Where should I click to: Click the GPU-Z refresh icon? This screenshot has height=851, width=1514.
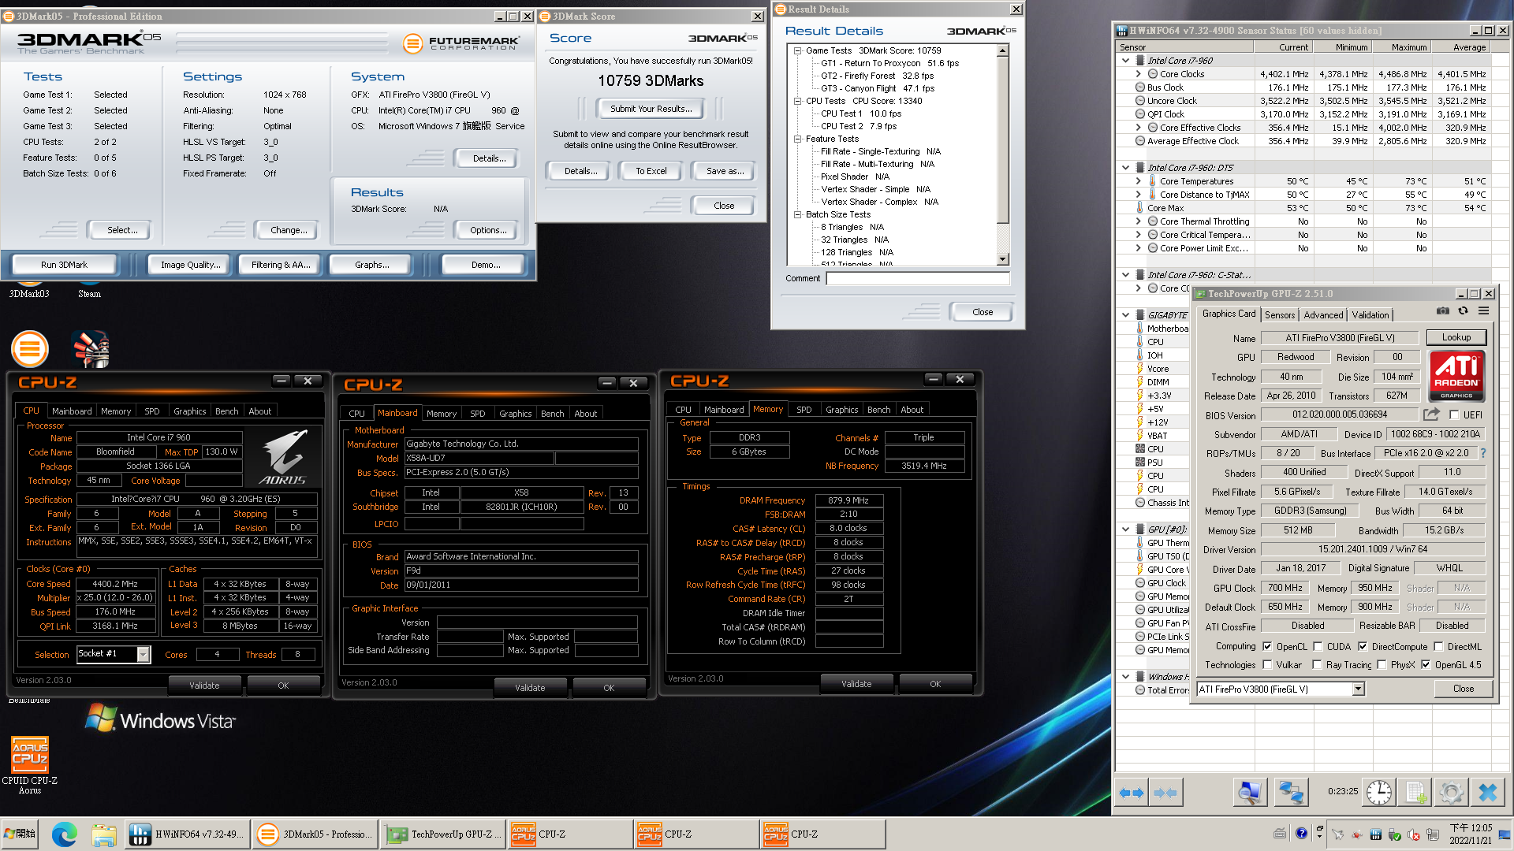tap(1463, 311)
